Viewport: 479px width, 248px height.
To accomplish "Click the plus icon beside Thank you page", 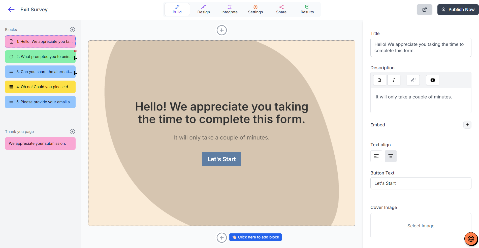I will point(72,131).
